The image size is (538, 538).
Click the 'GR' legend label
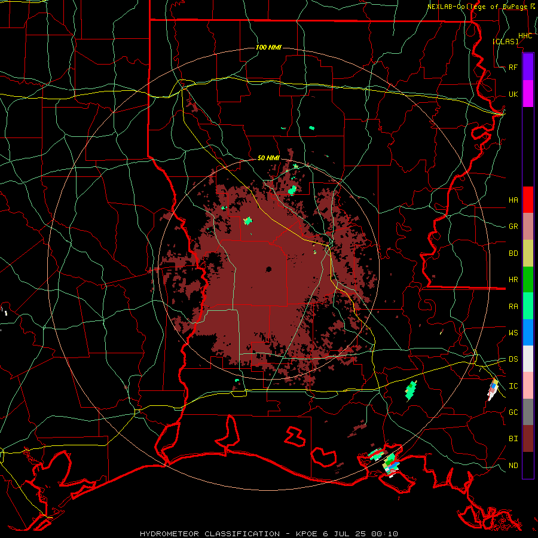tap(513, 227)
